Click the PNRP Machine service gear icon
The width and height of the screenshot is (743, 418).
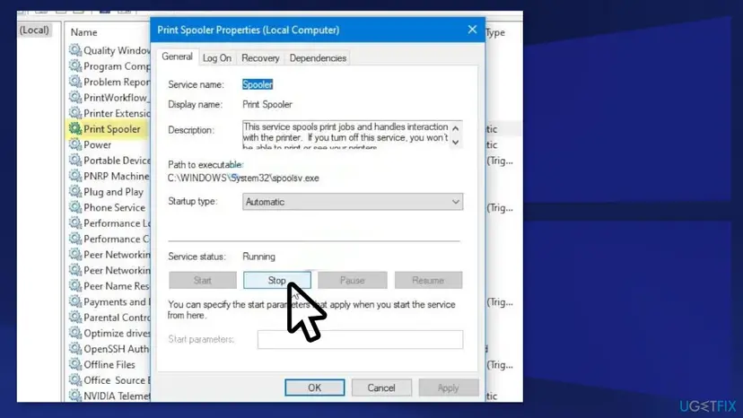coord(74,175)
